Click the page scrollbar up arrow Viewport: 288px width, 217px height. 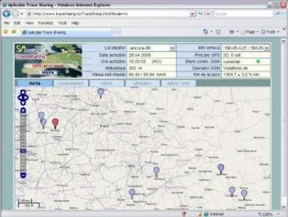[x=284, y=41]
